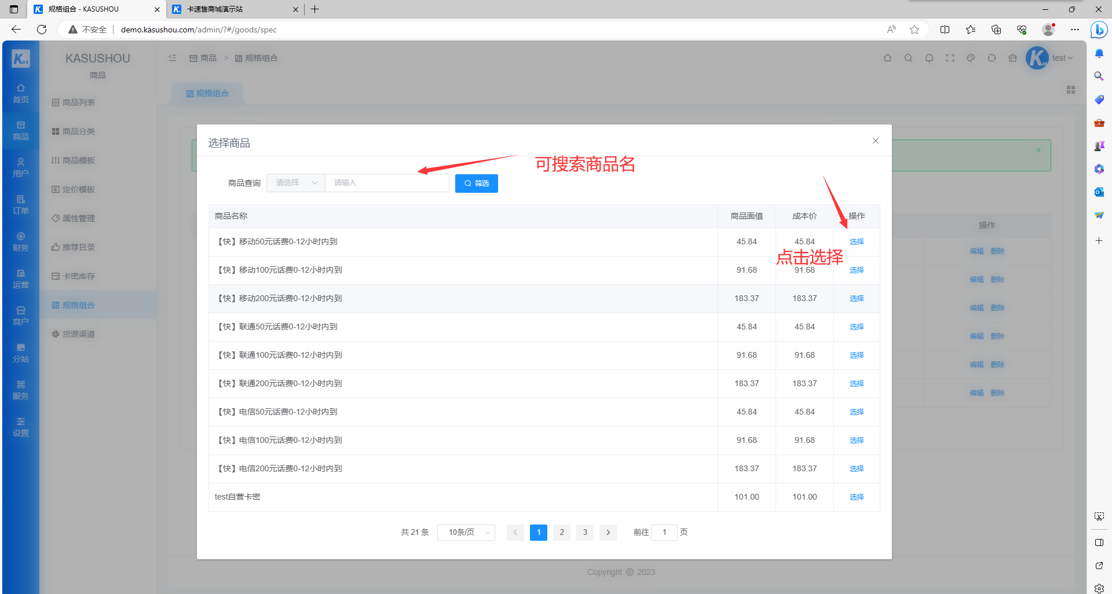Select 【快】联通200元话费 product
This screenshot has height=594, width=1112.
(x=857, y=384)
